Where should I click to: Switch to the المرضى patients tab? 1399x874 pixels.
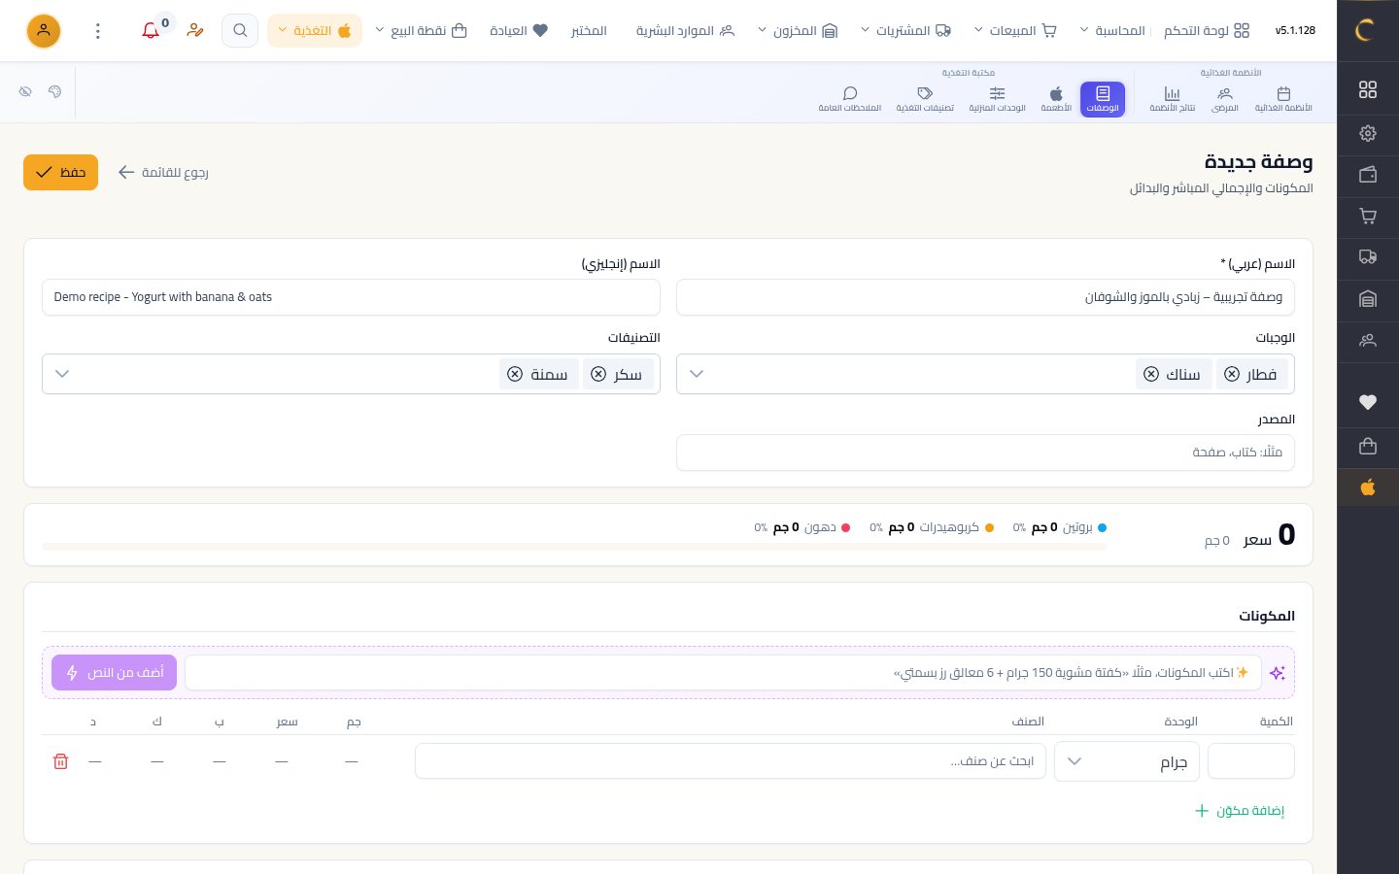click(1225, 99)
